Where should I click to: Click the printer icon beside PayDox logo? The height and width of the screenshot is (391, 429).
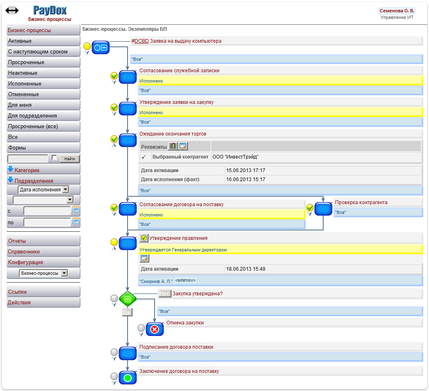pos(12,10)
